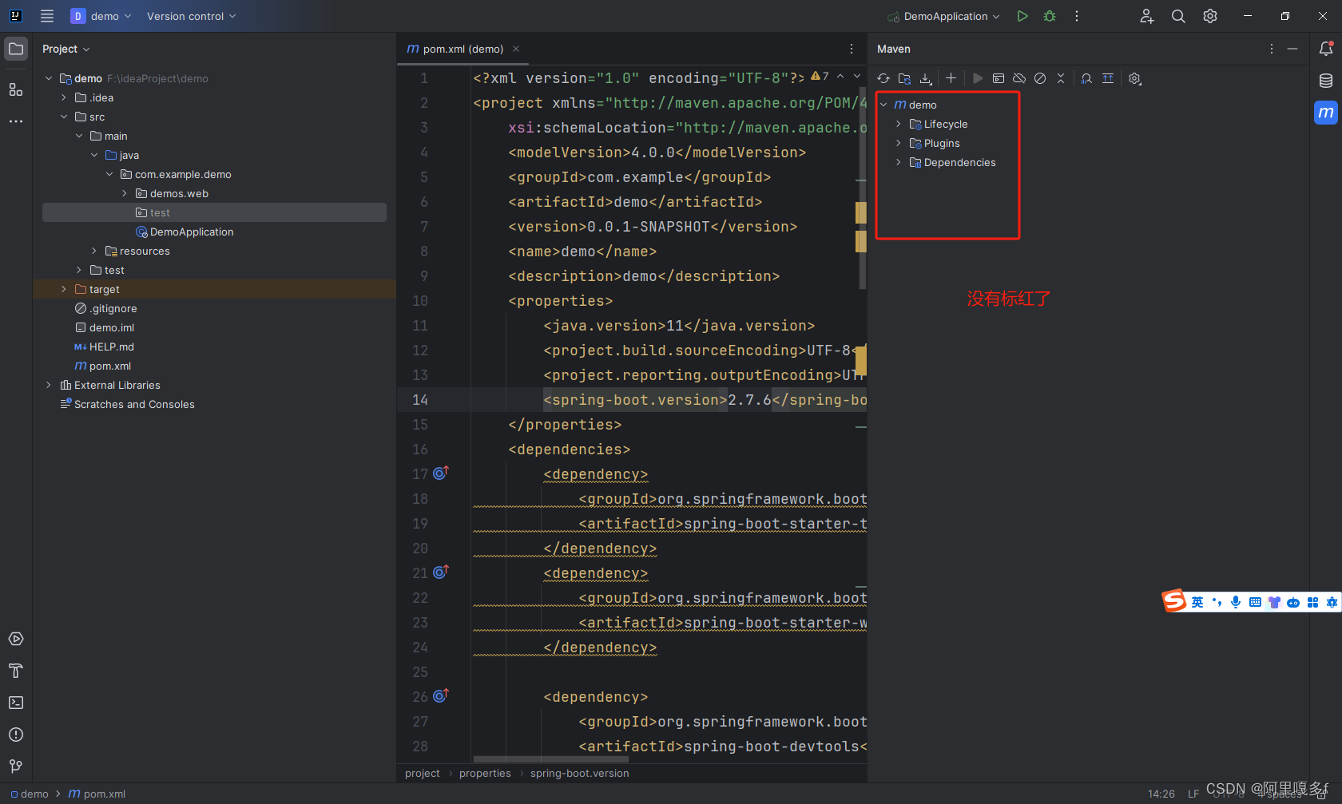Close the pom.xml editor tab
Viewport: 1342px width, 804px height.
click(516, 49)
